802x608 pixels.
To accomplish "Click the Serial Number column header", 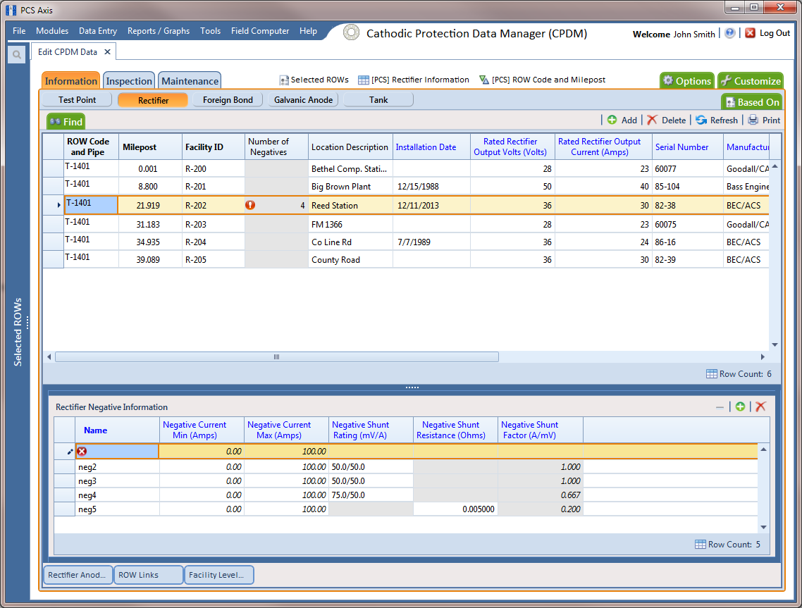I will pos(687,147).
